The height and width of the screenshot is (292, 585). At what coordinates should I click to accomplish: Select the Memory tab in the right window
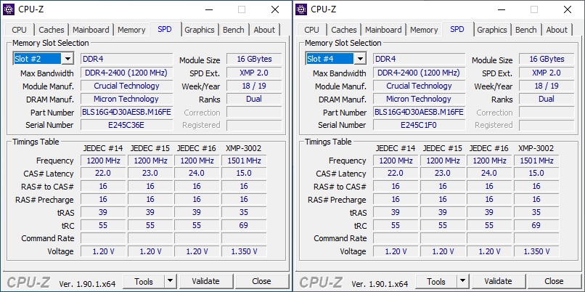click(x=424, y=30)
